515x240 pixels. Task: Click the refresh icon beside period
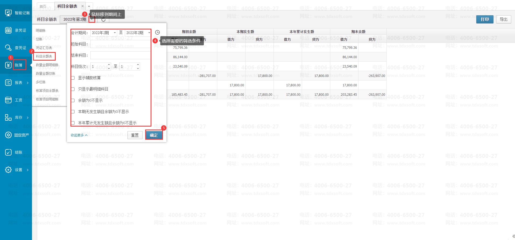coord(103,19)
